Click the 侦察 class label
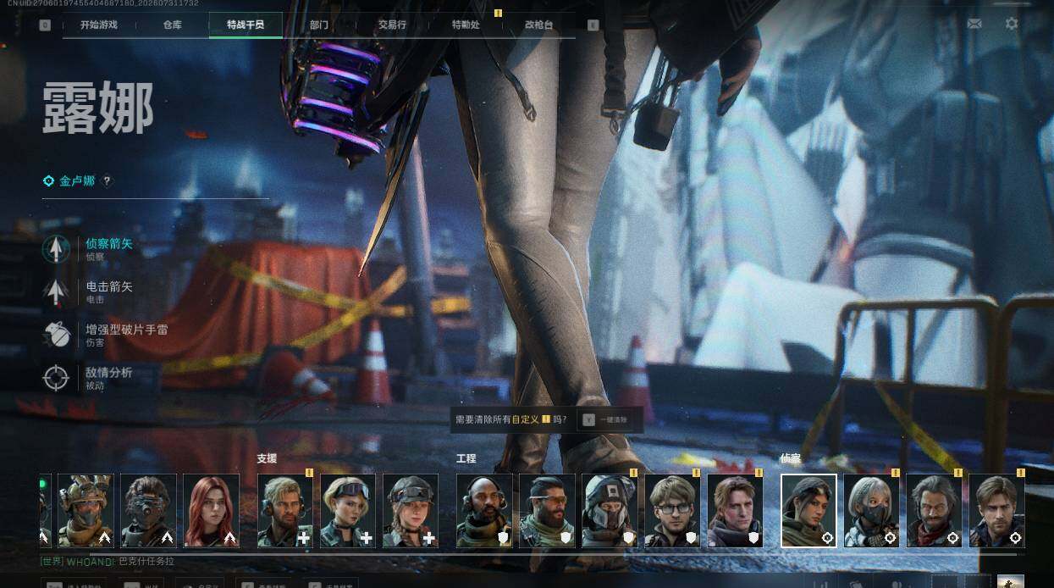The width and height of the screenshot is (1054, 588). point(790,458)
